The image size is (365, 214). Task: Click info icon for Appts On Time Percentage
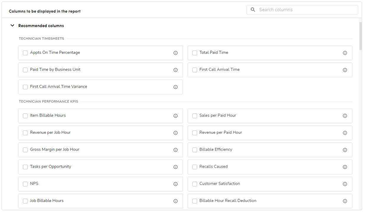pos(176,53)
